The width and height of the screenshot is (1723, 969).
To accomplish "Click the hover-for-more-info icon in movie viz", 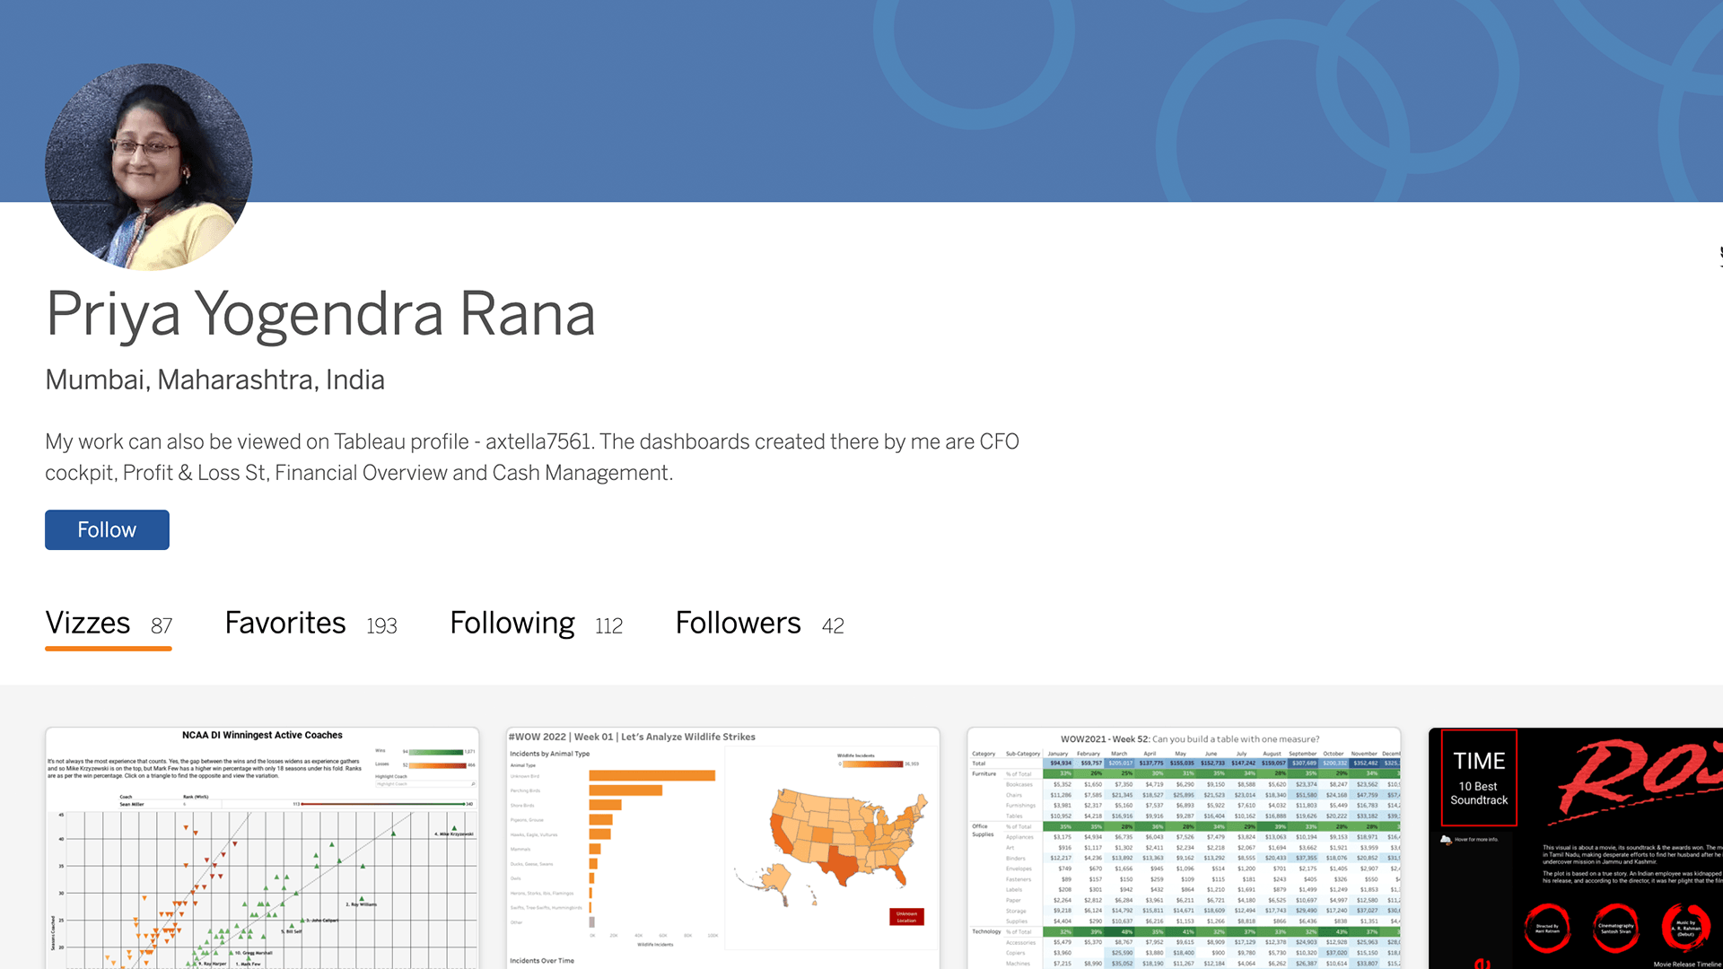I will [x=1446, y=840].
